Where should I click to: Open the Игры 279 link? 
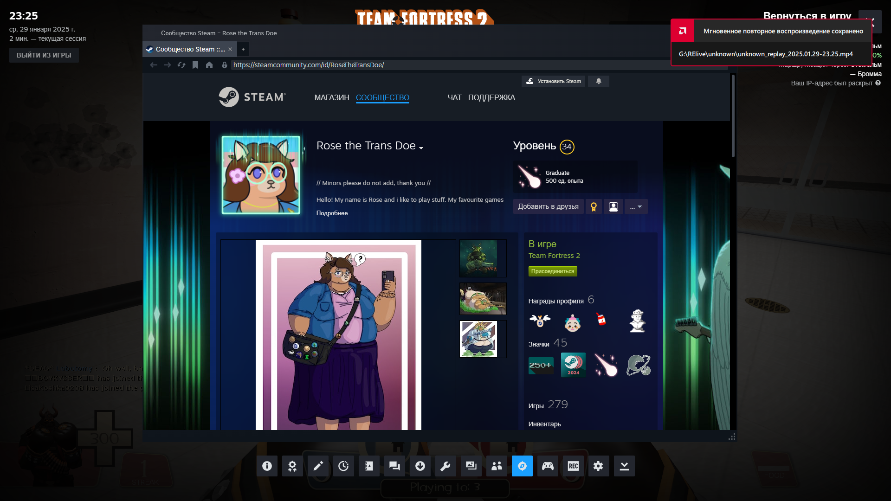548,405
